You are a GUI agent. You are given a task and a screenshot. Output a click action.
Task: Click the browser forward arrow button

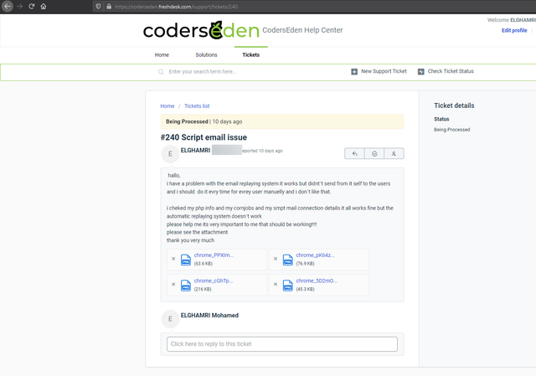(19, 6)
